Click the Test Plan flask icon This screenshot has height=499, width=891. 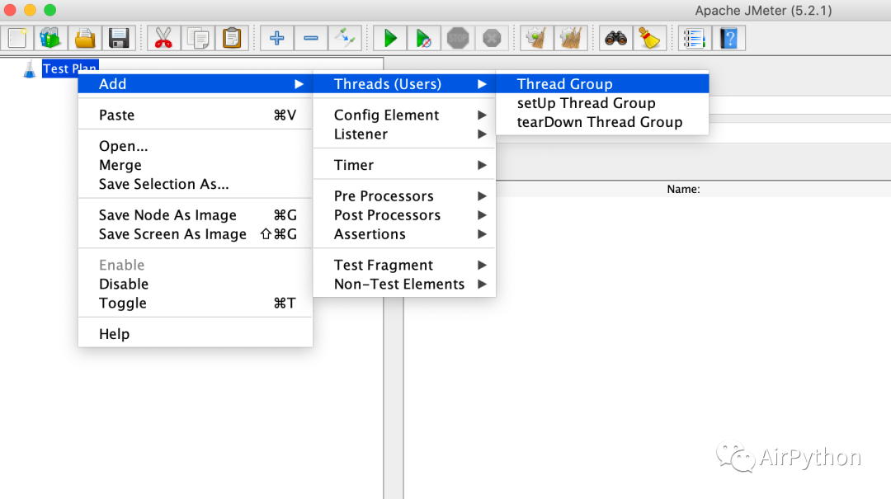click(x=30, y=68)
